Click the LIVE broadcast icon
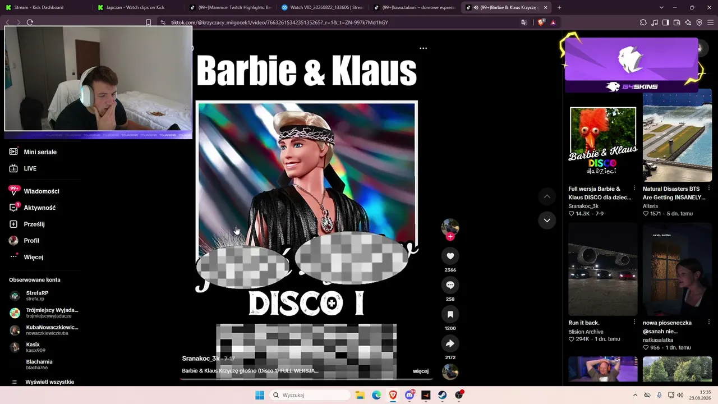Image resolution: width=718 pixels, height=404 pixels. click(x=13, y=168)
